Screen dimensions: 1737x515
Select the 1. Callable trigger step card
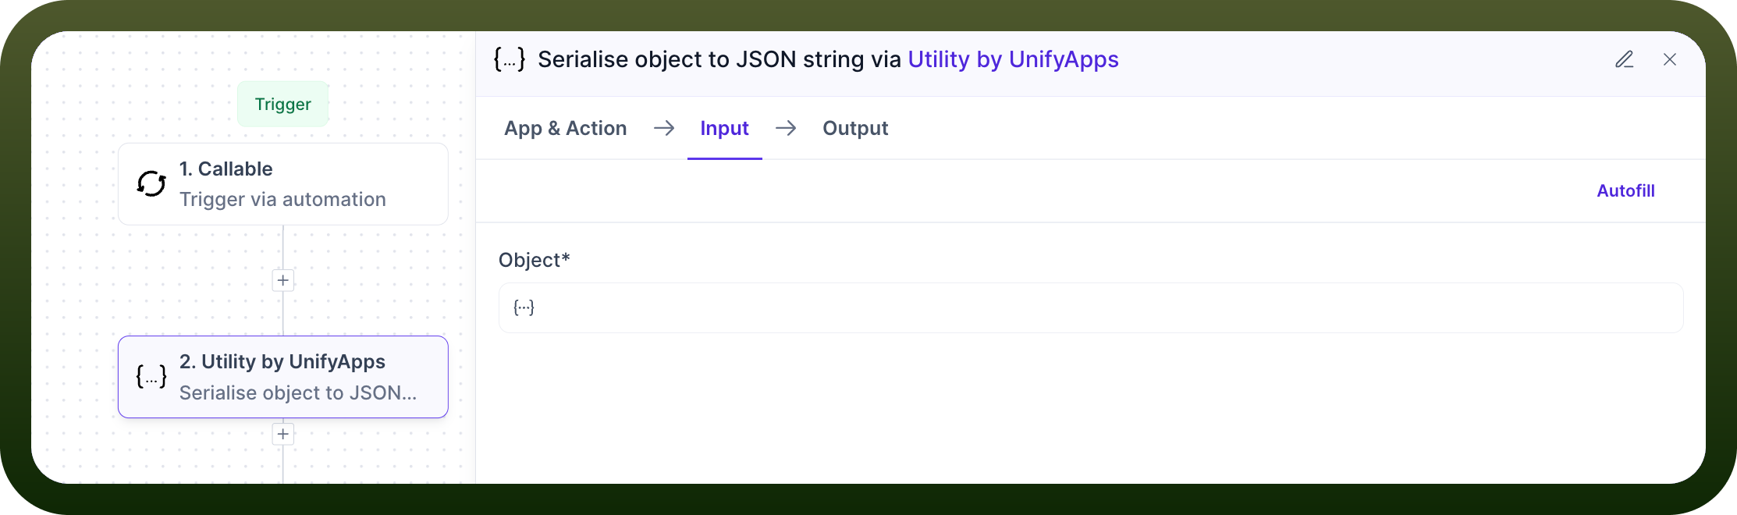tap(283, 184)
